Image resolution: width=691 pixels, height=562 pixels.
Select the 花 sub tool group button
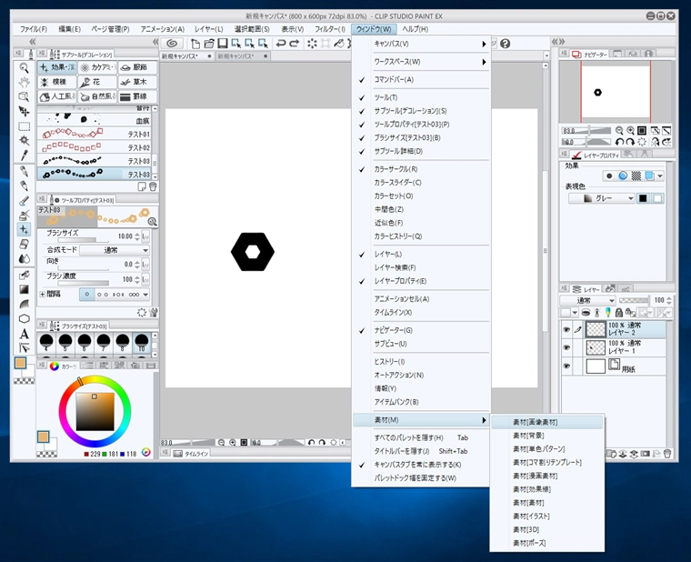[x=97, y=82]
